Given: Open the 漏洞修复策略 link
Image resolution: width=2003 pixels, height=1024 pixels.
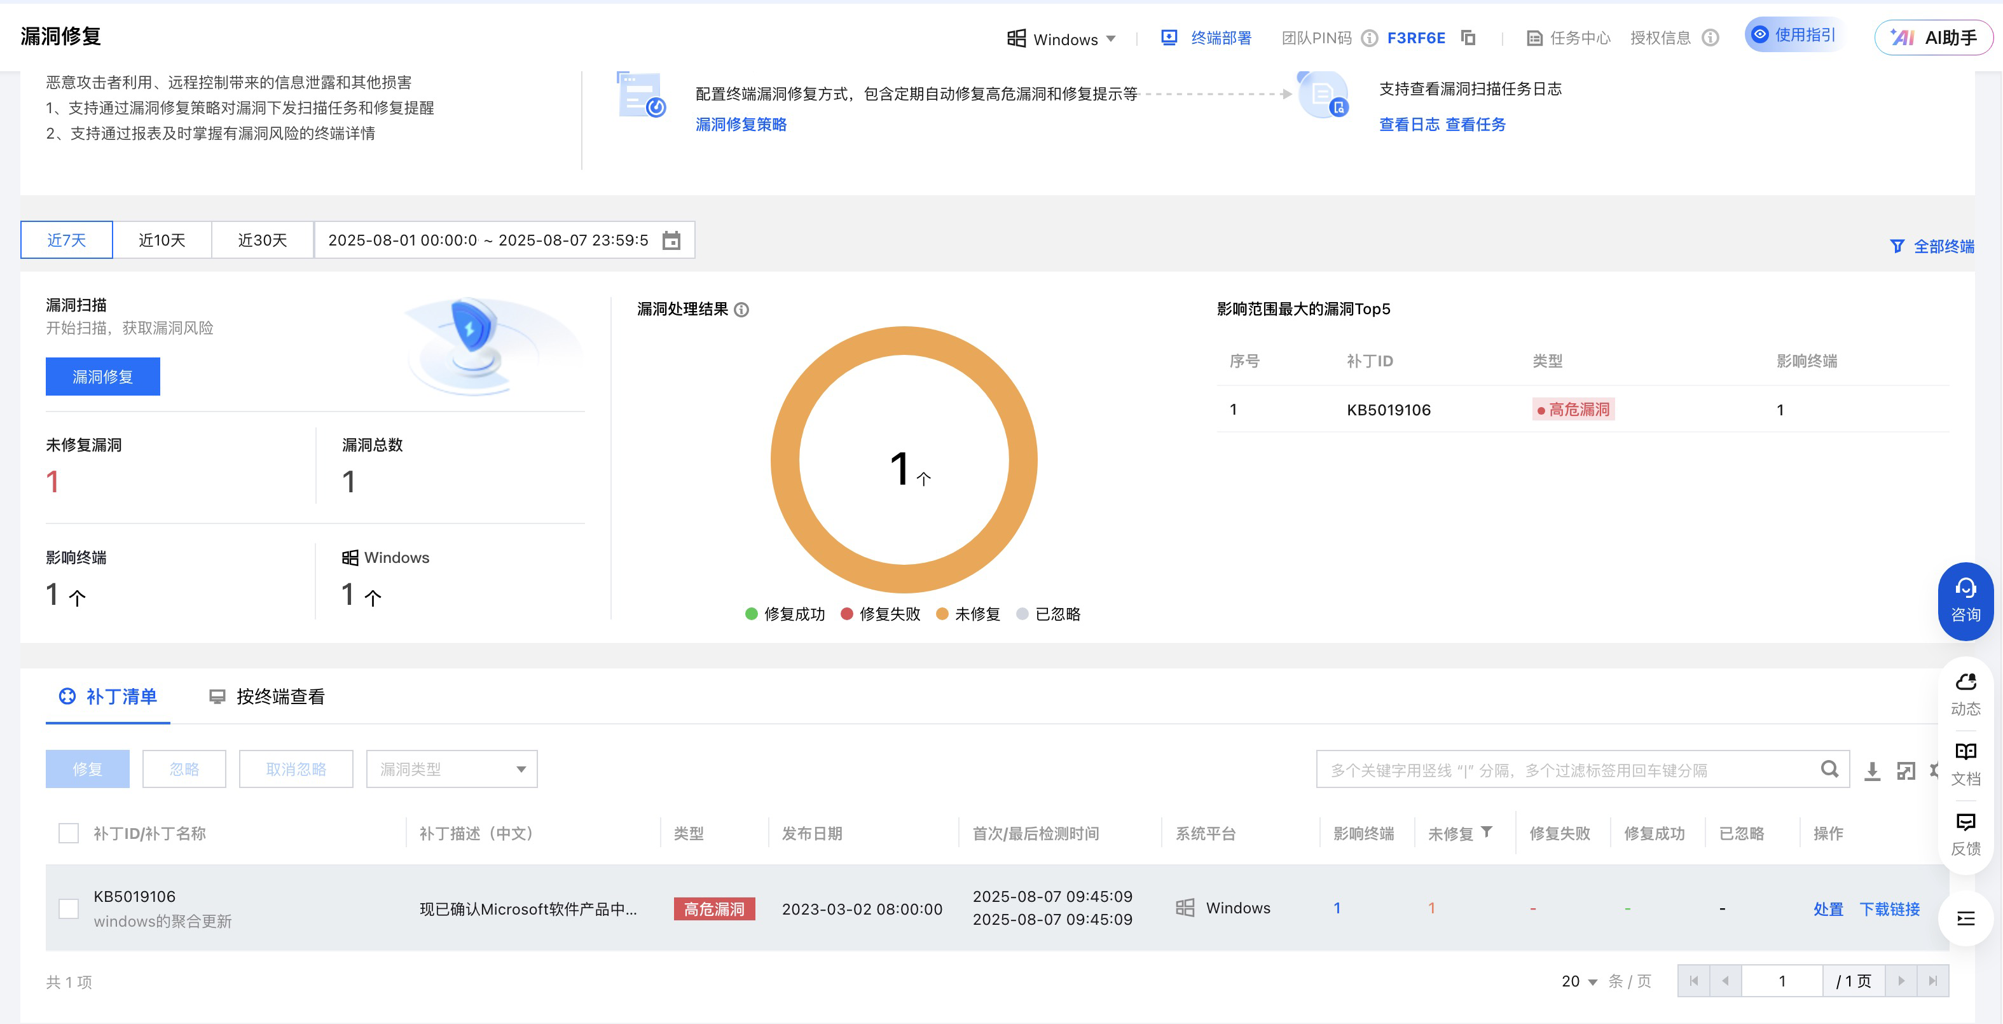Looking at the screenshot, I should click(740, 125).
